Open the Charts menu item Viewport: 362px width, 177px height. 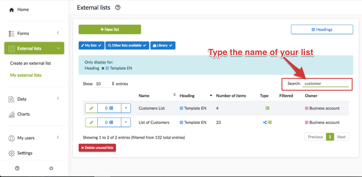(x=24, y=114)
